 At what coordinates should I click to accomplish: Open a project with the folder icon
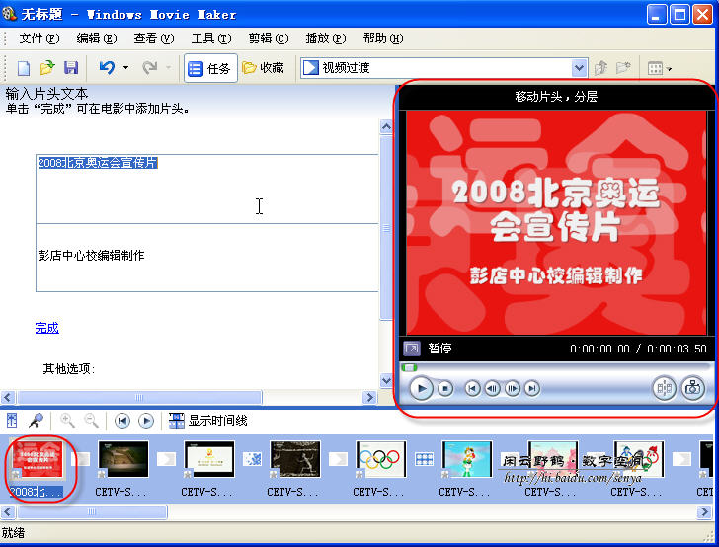click(x=46, y=68)
